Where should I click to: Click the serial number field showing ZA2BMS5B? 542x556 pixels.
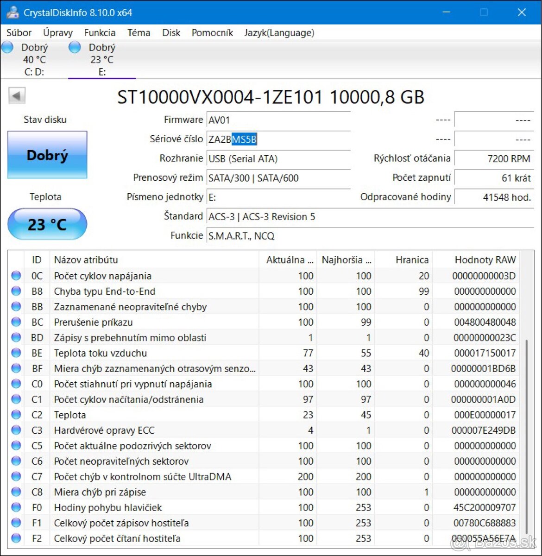click(x=278, y=139)
